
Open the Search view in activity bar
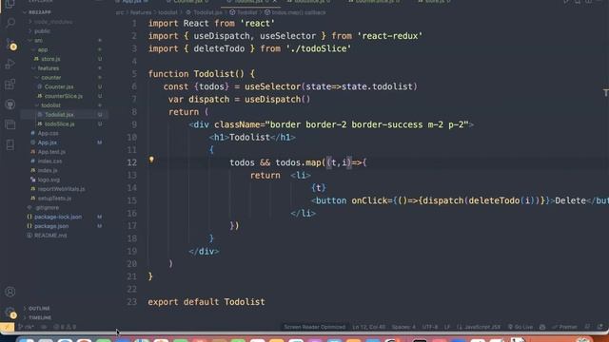coord(10,23)
